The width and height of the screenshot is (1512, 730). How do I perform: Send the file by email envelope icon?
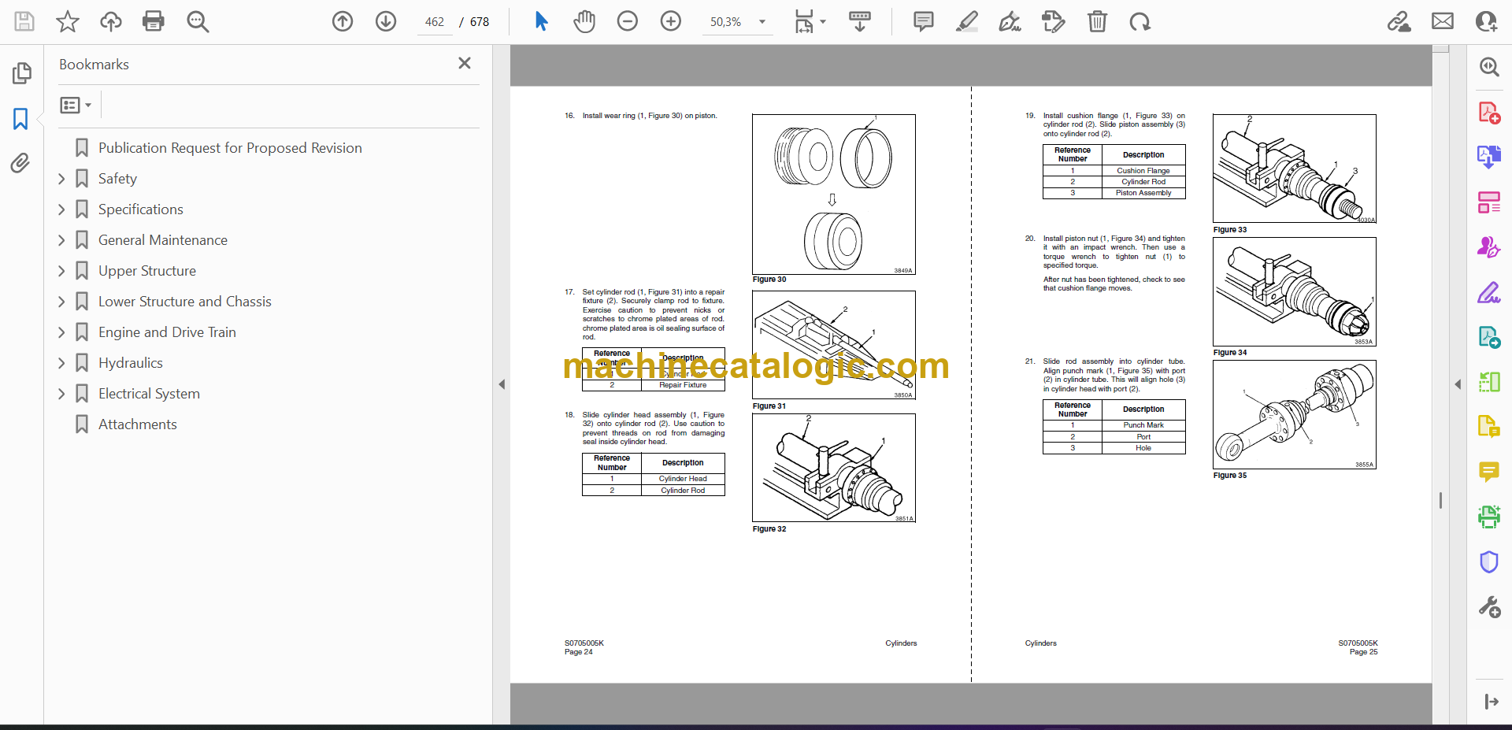click(x=1443, y=21)
